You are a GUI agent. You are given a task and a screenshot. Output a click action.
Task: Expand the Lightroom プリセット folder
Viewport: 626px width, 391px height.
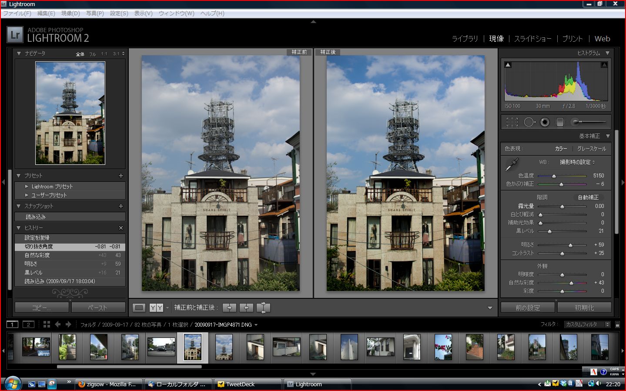point(27,186)
